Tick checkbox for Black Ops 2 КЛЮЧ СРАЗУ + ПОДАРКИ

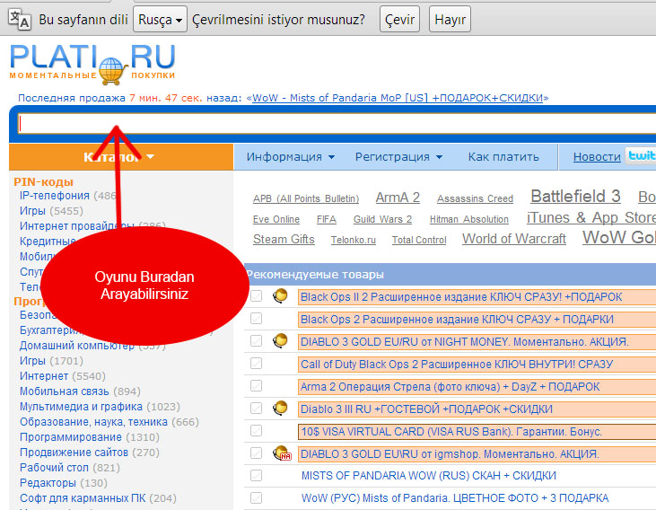click(x=256, y=318)
